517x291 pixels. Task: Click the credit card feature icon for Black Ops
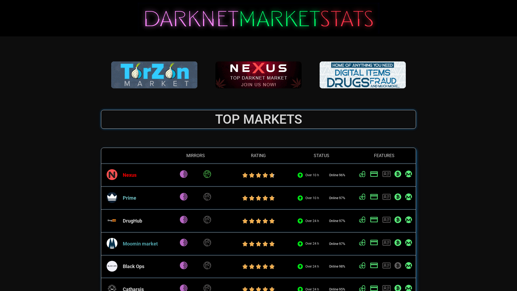point(374,265)
